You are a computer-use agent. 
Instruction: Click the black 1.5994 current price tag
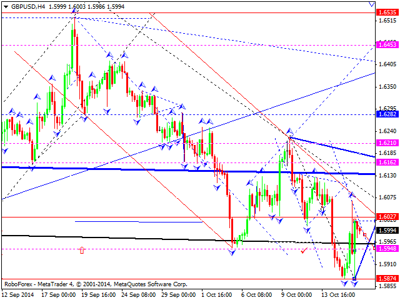click(386, 230)
